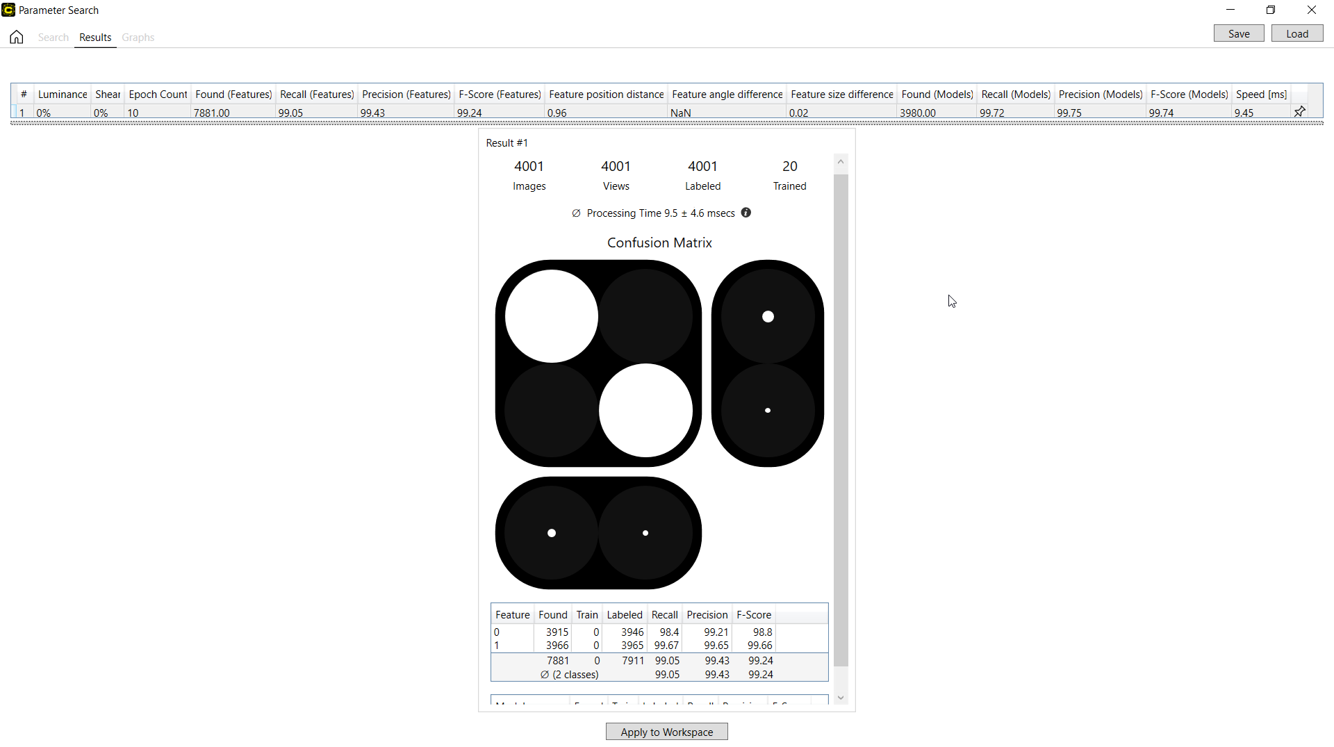Viewport: 1334px width, 747px height.
Task: Click the Load button
Action: point(1296,33)
